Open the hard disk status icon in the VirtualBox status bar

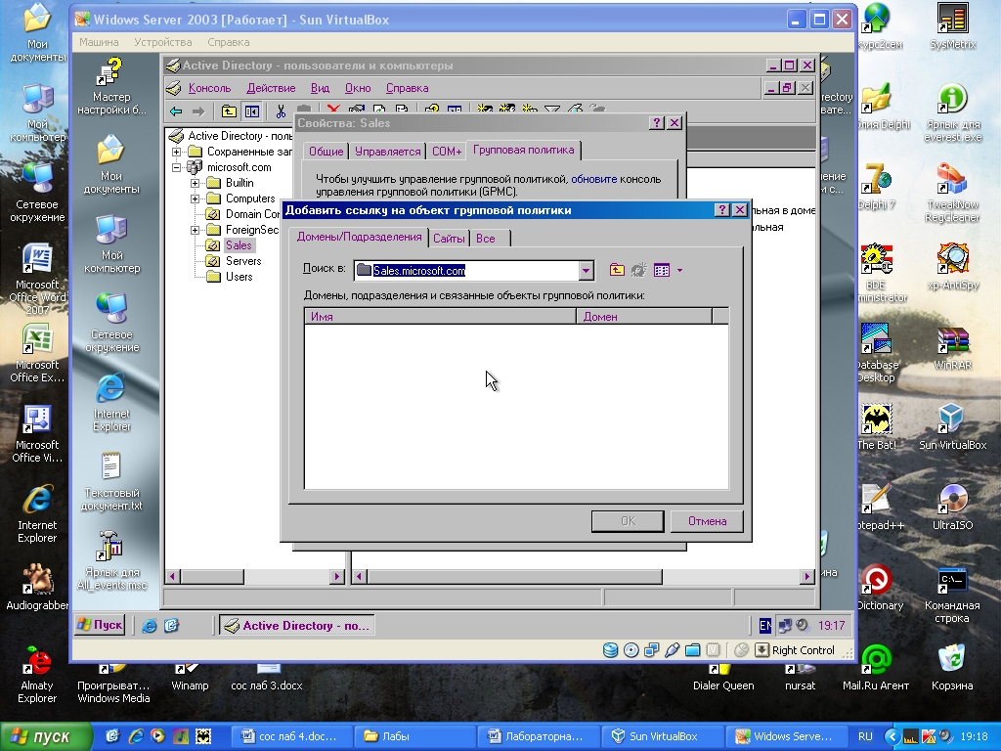(610, 650)
